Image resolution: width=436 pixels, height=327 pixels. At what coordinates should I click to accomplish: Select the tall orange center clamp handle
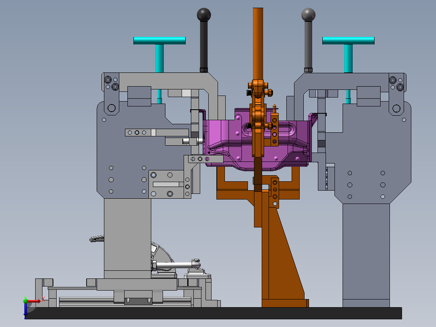[x=258, y=43]
